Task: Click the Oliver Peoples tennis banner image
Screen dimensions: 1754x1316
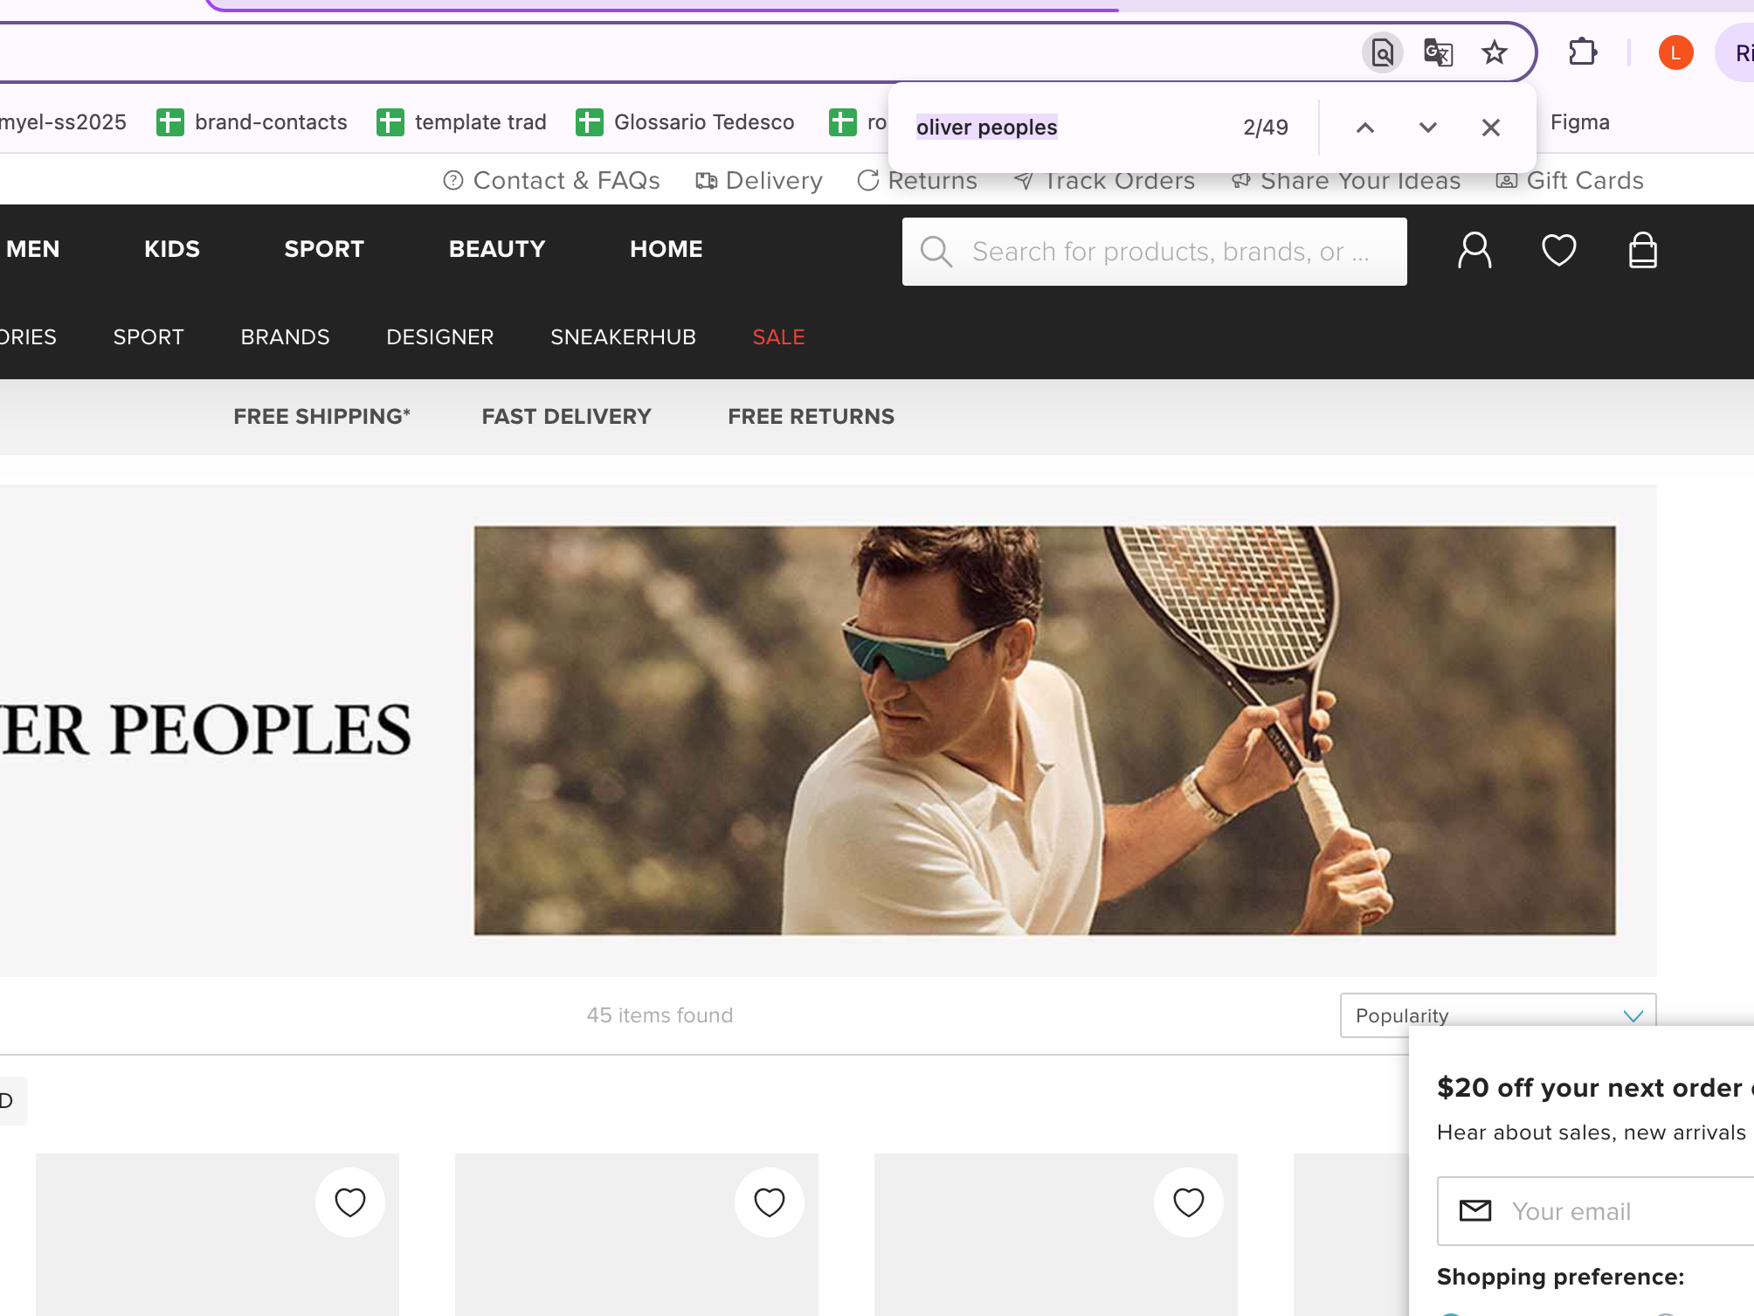Action: [x=1045, y=731]
